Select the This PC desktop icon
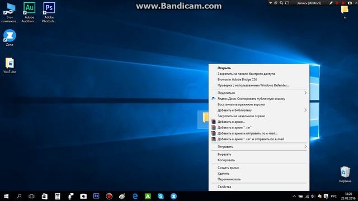The image size is (358, 201). pyautogui.click(x=10, y=12)
